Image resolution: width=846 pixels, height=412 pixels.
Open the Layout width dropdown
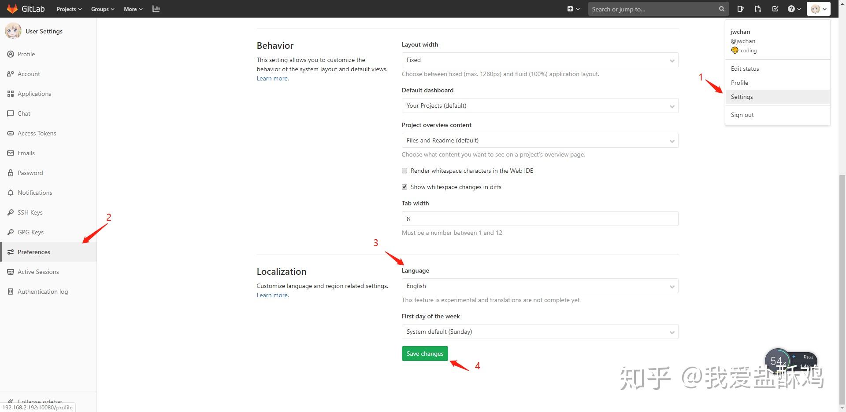540,60
